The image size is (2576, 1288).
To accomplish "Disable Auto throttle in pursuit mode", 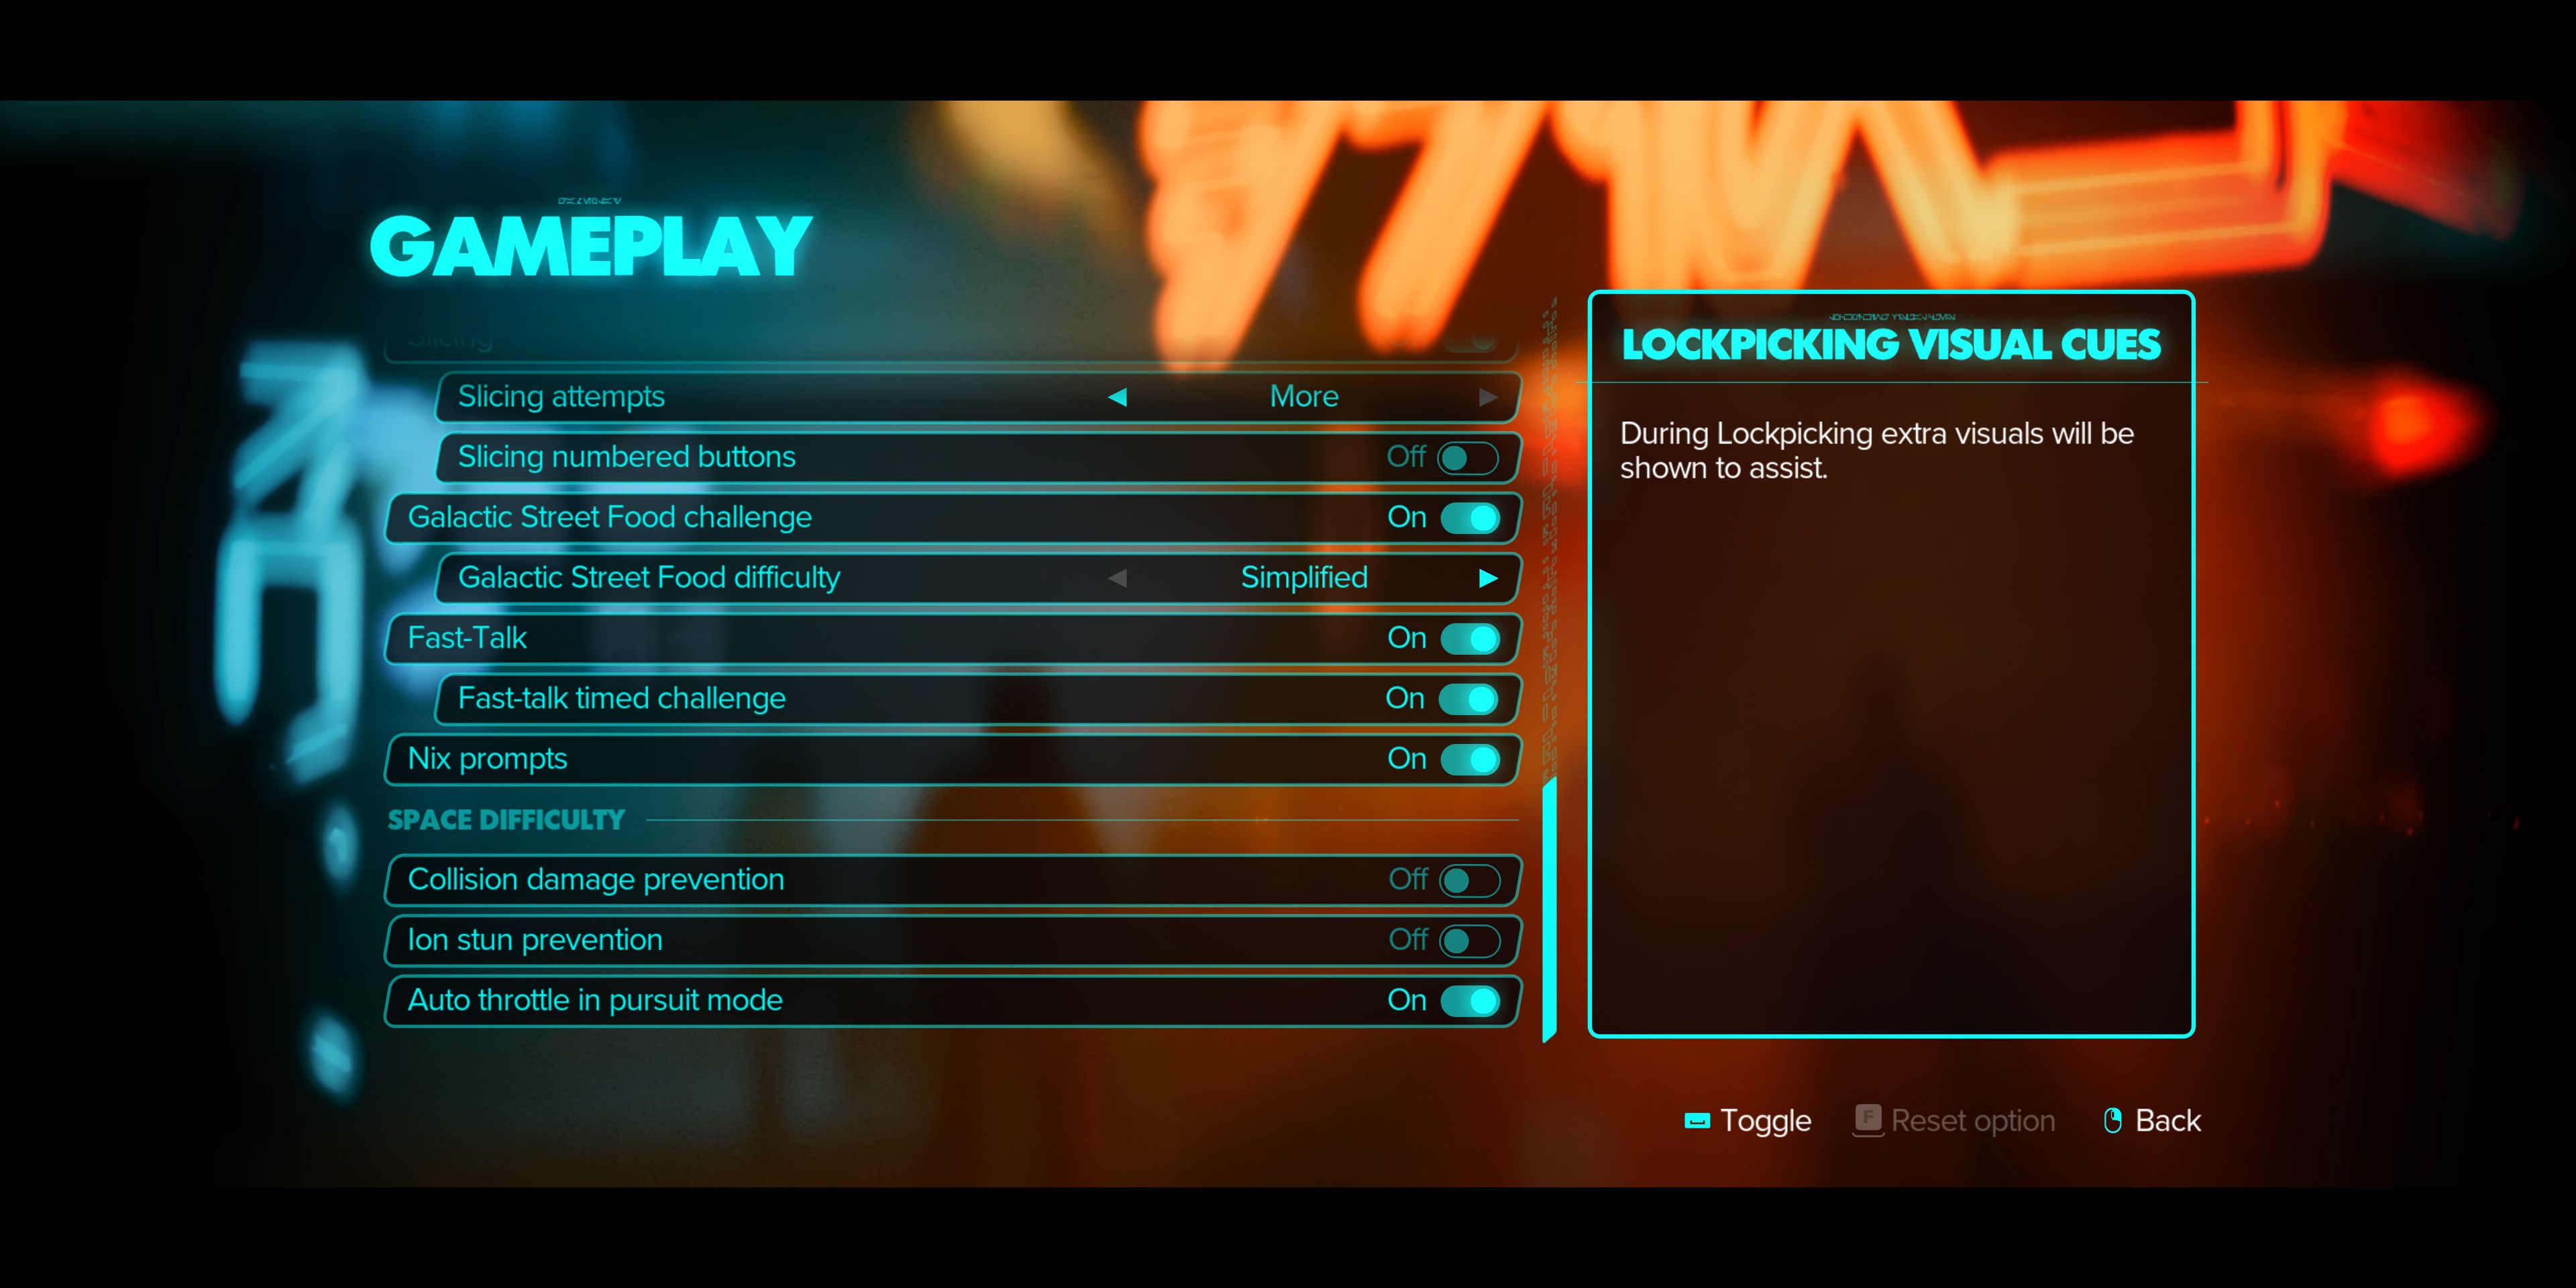I will (1470, 999).
